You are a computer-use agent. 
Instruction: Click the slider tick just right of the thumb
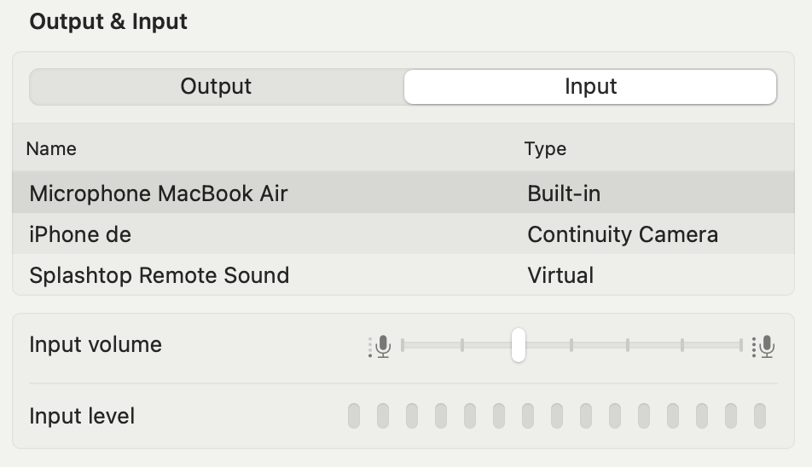(x=571, y=345)
